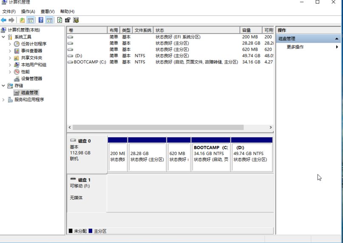This screenshot has width=343, height=243.
Task: Select the 存储 tree node
Action: pos(19,86)
